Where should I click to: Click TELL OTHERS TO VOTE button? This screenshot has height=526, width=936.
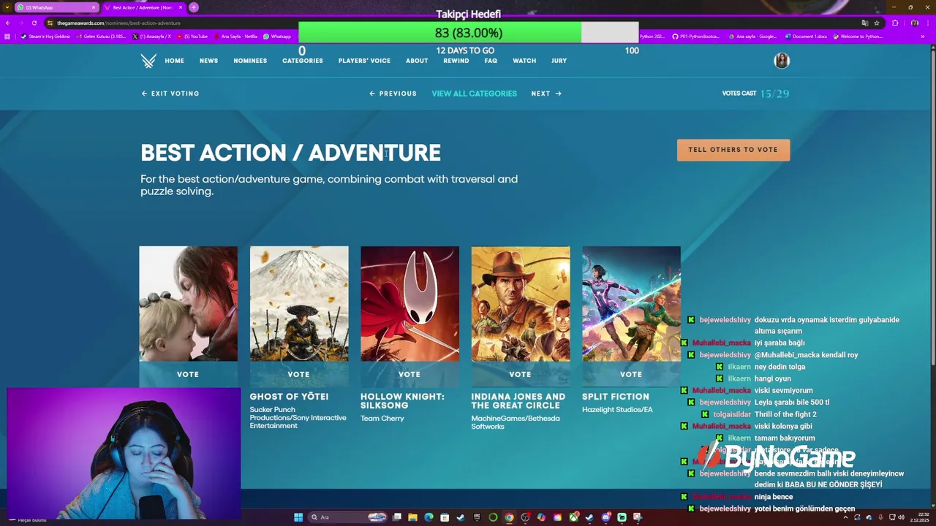click(733, 150)
